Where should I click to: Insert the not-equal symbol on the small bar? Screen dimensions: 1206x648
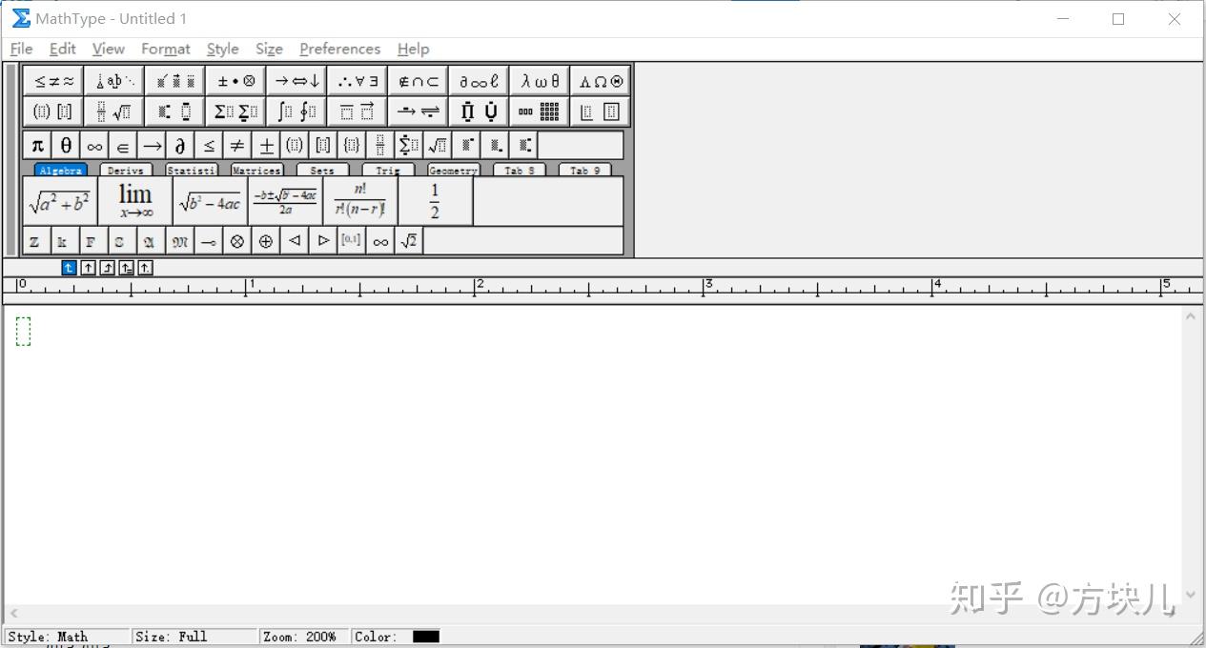[x=237, y=145]
